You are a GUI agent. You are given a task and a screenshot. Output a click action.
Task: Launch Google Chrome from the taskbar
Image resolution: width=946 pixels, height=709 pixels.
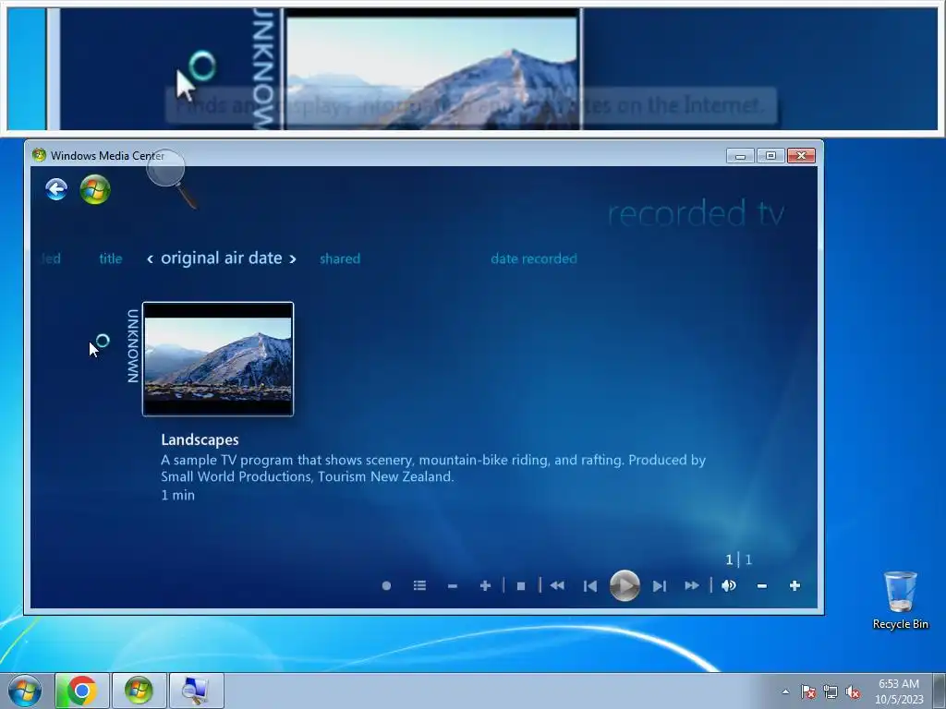[x=82, y=691]
